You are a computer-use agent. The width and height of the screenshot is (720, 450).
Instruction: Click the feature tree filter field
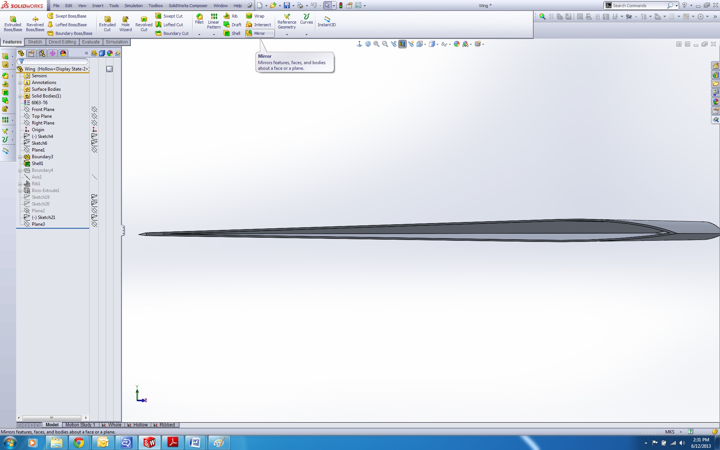(52, 61)
